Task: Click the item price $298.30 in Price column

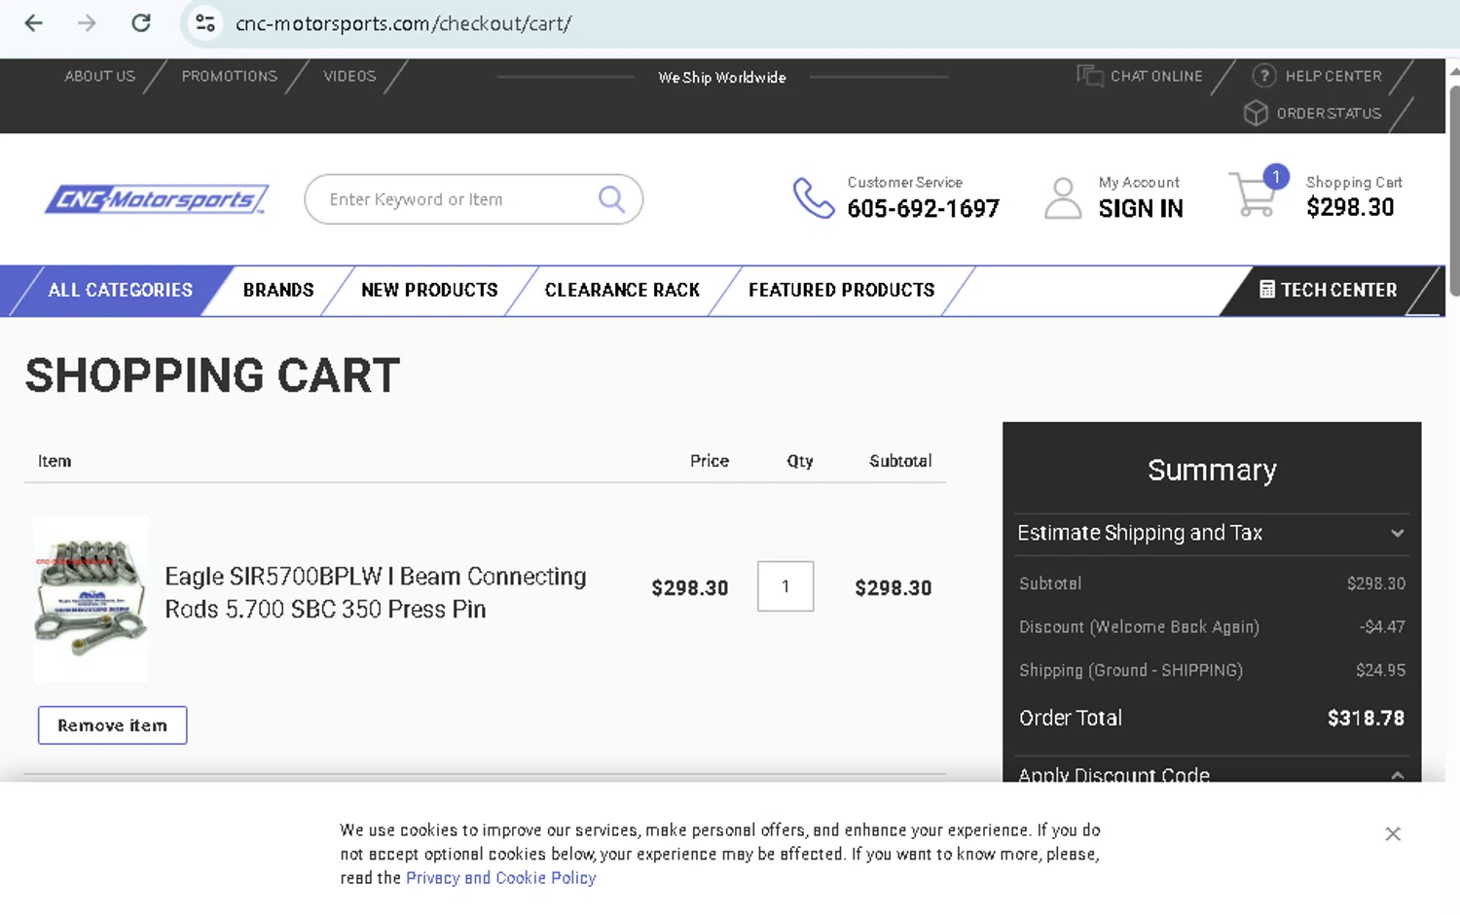Action: 689,588
